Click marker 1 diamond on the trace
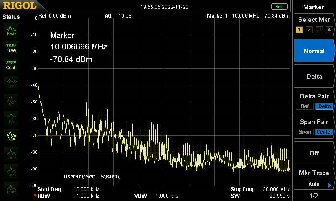This screenshot has height=201, width=336. point(122,136)
